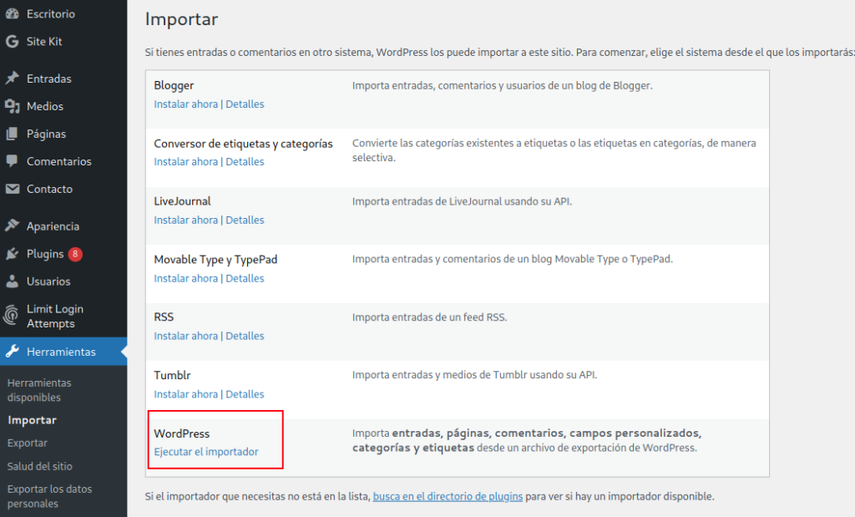Click the Entradas pushpin icon
855x517 pixels.
pyautogui.click(x=12, y=79)
